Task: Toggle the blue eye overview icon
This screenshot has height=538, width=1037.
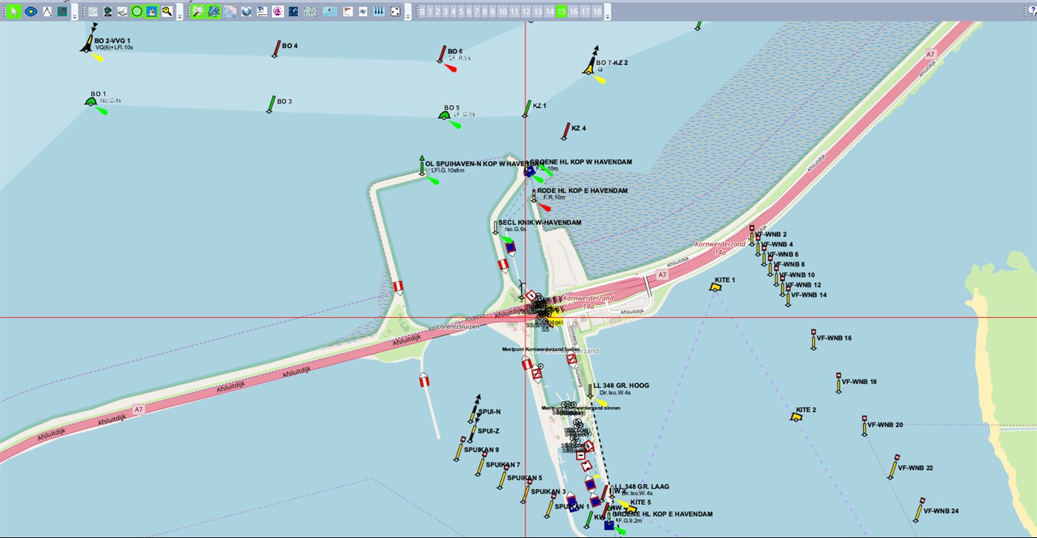Action: coord(32,11)
